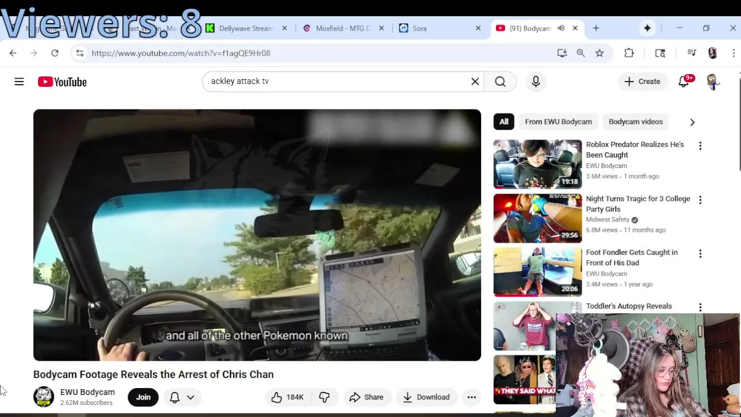Click the video player to pause
Image resolution: width=741 pixels, height=417 pixels.
click(257, 235)
